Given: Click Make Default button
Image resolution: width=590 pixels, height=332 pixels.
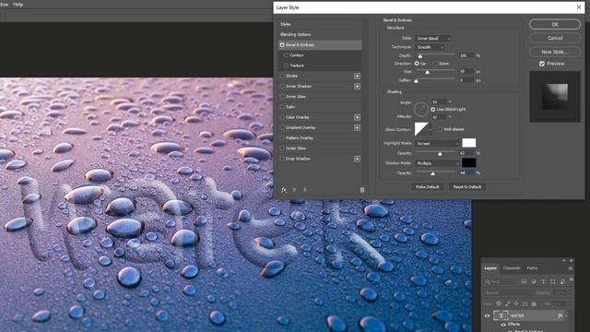Looking at the screenshot, I should [x=428, y=187].
